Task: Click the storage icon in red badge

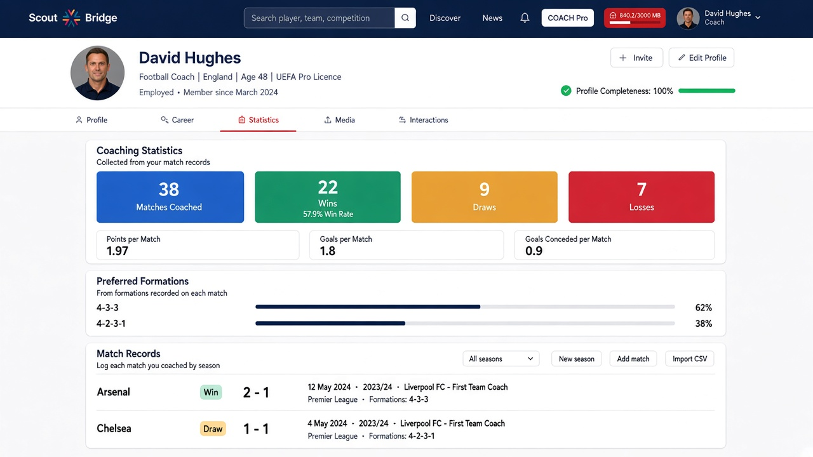Action: tap(613, 15)
